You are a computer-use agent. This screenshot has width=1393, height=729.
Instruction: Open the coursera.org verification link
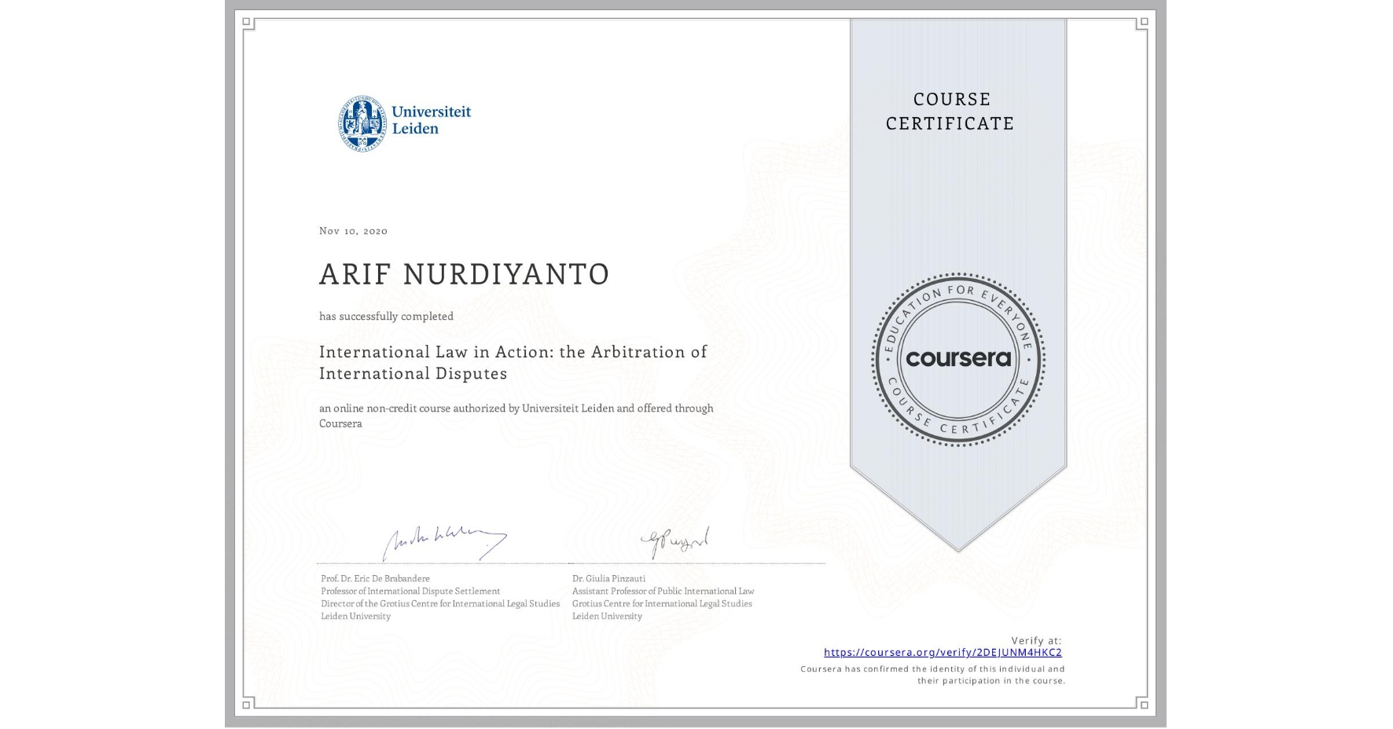[943, 652]
